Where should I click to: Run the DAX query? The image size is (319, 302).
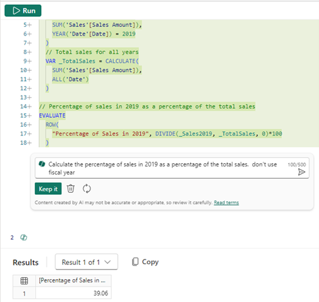pos(23,11)
